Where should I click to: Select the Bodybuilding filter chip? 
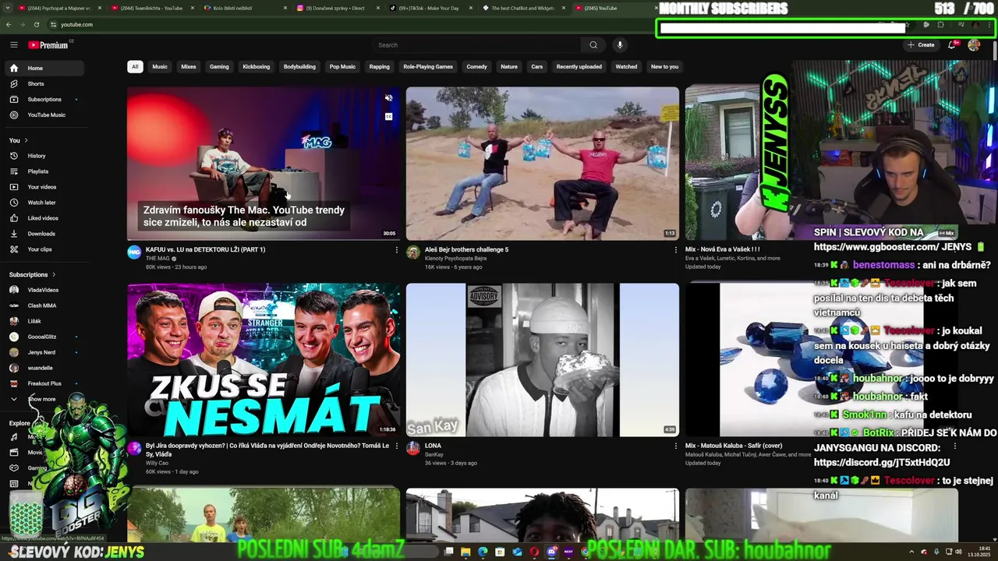(x=299, y=67)
